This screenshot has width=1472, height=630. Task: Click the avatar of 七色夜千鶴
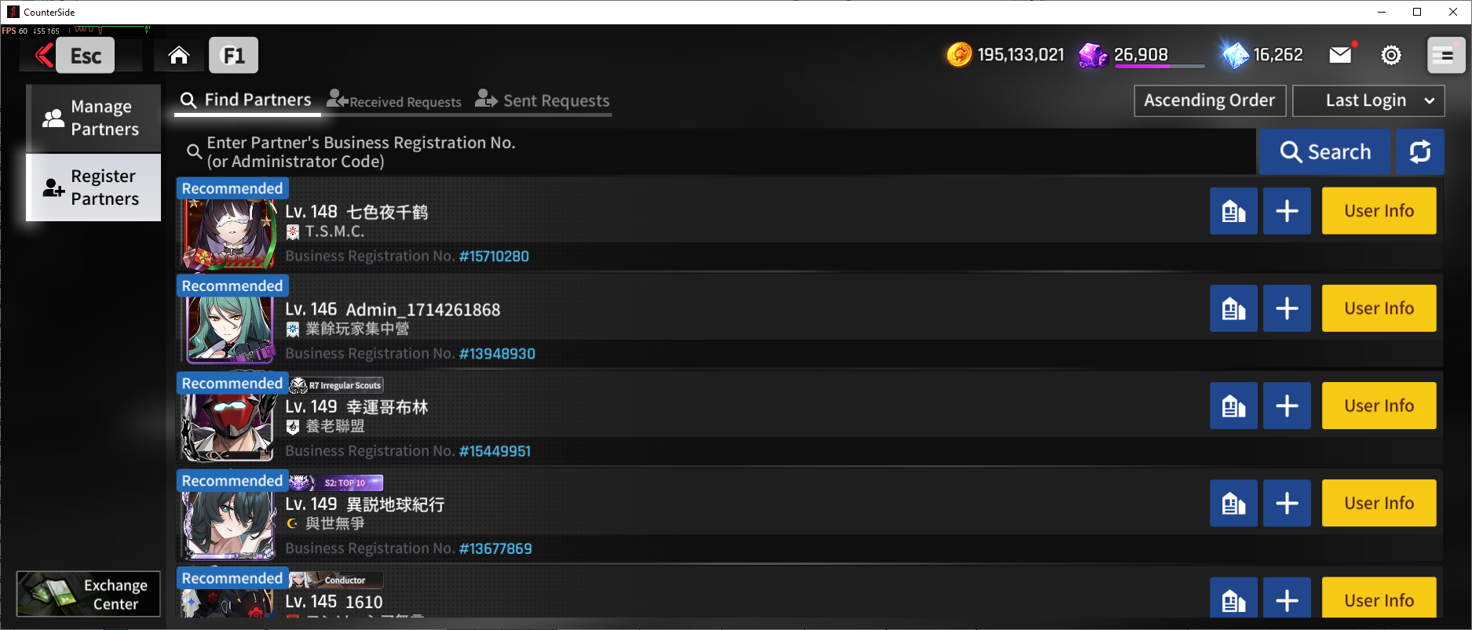(230, 233)
